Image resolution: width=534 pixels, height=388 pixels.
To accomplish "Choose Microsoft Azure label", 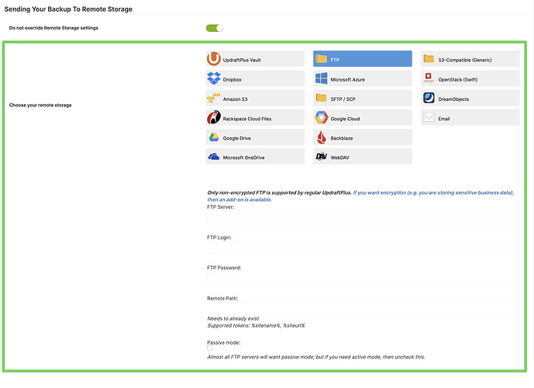I will (348, 80).
